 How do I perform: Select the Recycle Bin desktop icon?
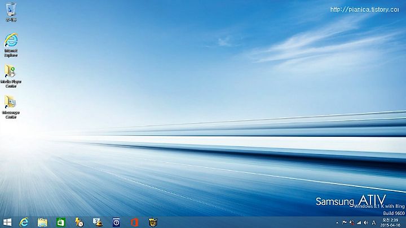(x=11, y=12)
